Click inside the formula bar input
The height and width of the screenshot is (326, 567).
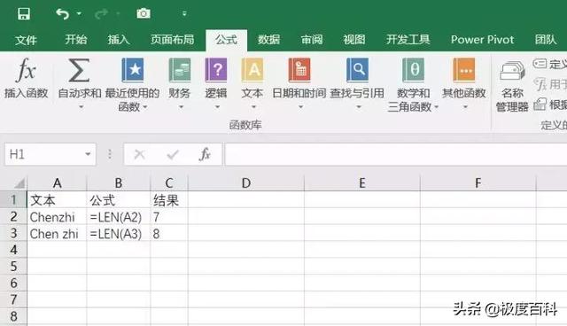click(x=396, y=154)
